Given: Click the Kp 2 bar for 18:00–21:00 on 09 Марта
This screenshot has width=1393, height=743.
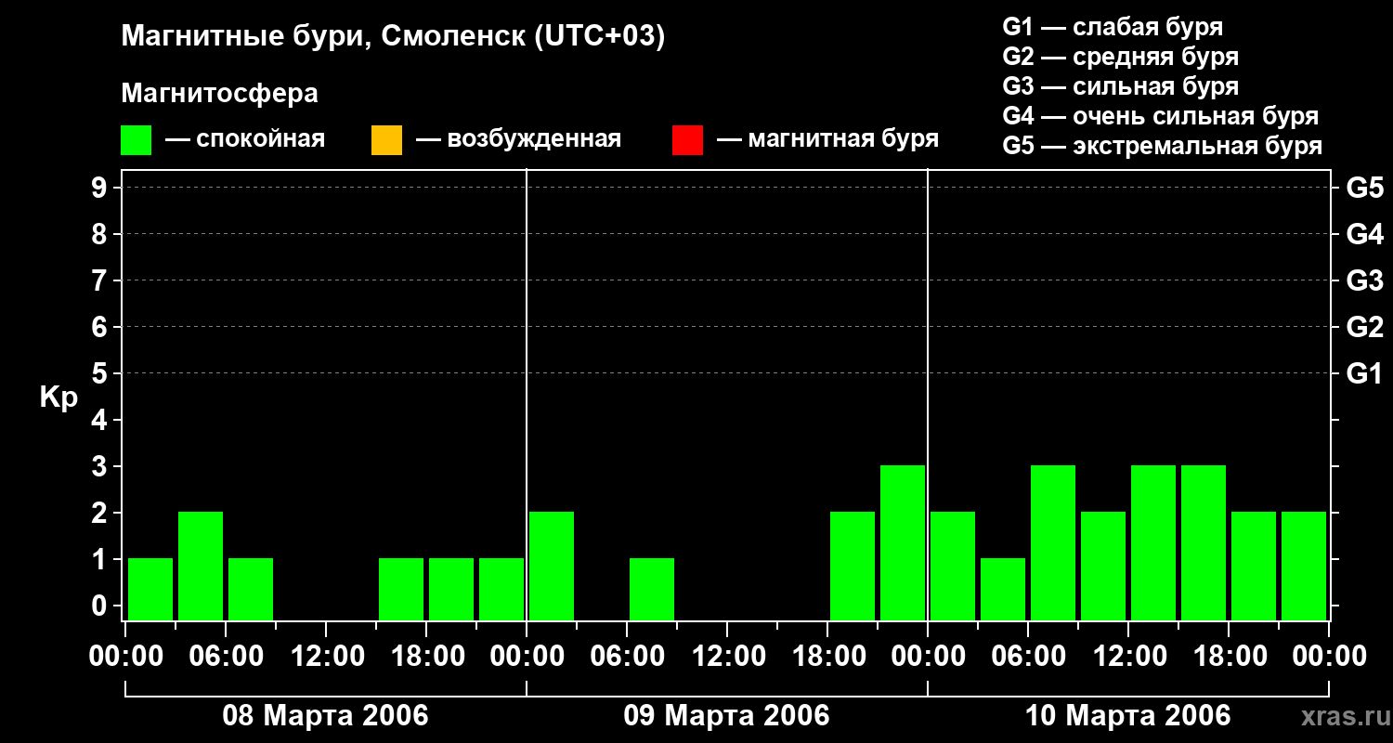Looking at the screenshot, I should tap(853, 566).
